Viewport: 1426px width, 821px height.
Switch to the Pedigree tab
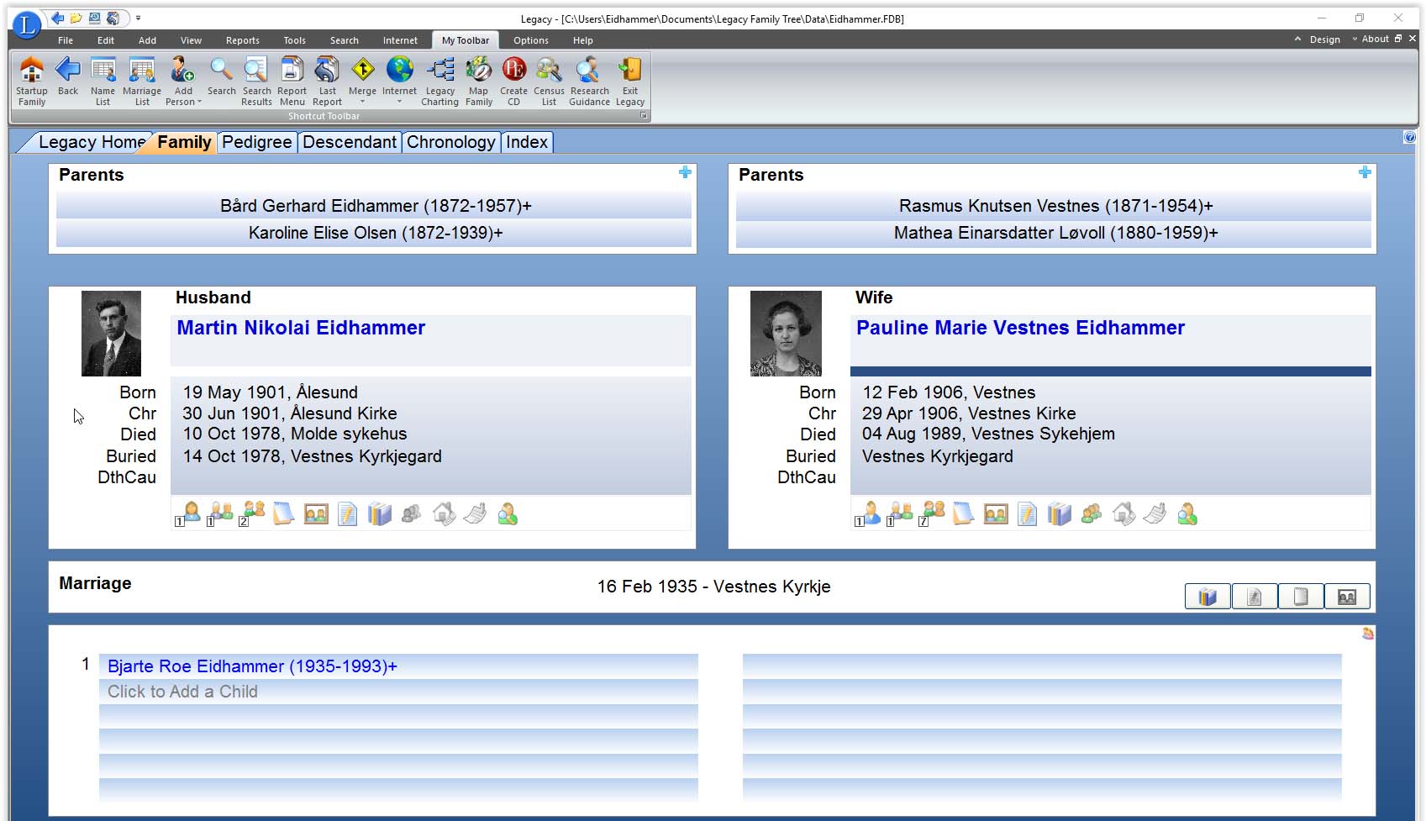(256, 142)
